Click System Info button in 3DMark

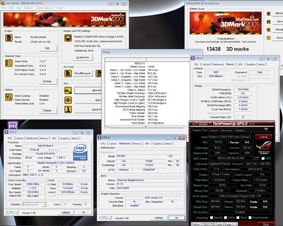tap(83, 57)
